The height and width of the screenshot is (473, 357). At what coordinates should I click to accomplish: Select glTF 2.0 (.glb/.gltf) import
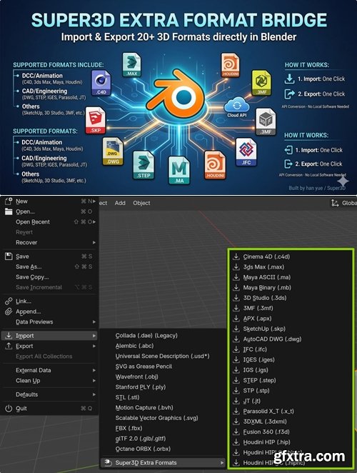[141, 438]
